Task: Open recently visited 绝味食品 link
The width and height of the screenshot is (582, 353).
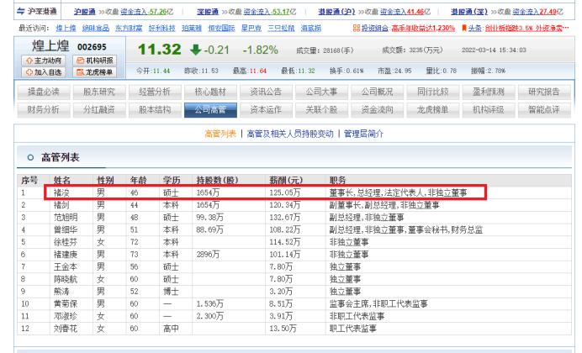Action: pyautogui.click(x=96, y=29)
